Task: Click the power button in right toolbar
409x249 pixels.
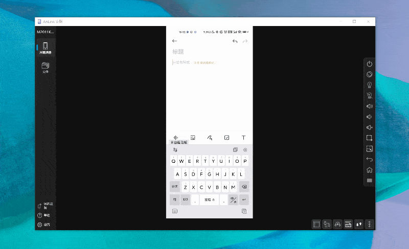Action: click(x=369, y=64)
